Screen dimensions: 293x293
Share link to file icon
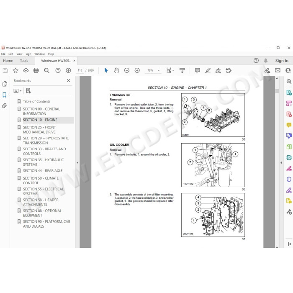[x=267, y=70]
